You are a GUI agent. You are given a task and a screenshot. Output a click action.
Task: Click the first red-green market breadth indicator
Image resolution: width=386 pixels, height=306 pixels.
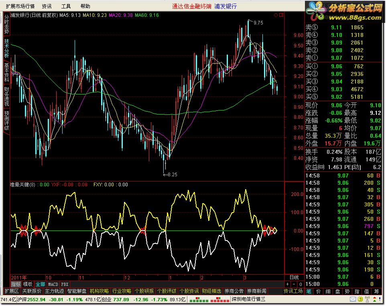click(199, 300)
